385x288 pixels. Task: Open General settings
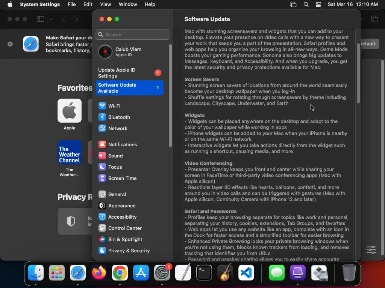[129, 195]
